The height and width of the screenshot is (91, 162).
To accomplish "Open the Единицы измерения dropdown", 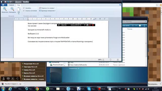I will click(47, 11).
